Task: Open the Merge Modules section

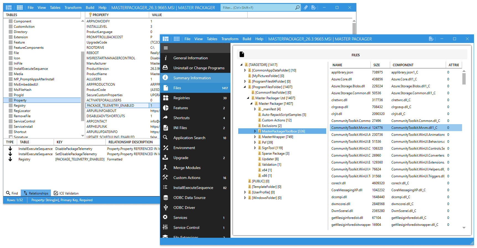Action: click(195, 168)
